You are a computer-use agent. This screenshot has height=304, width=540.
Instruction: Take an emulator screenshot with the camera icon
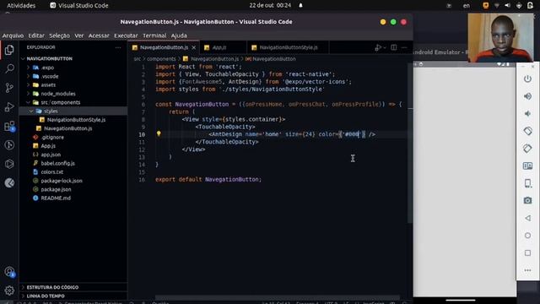click(527, 200)
